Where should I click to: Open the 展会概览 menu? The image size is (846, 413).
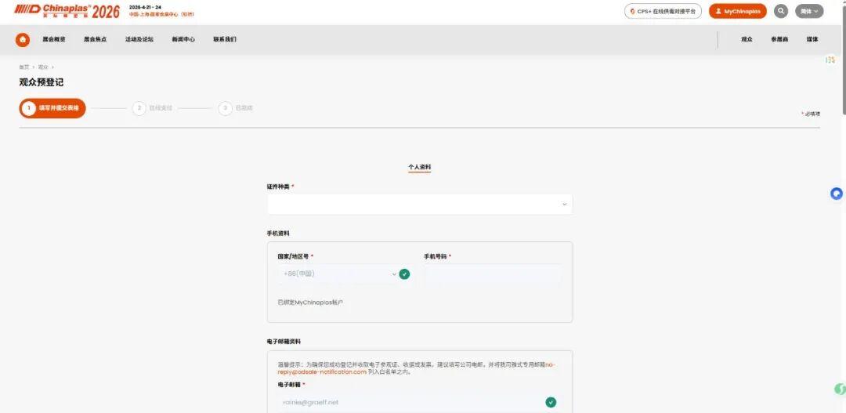point(54,39)
